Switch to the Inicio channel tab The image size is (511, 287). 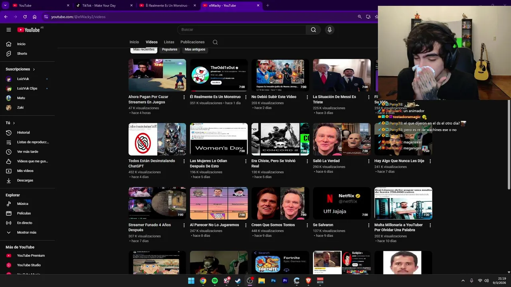[x=134, y=42]
